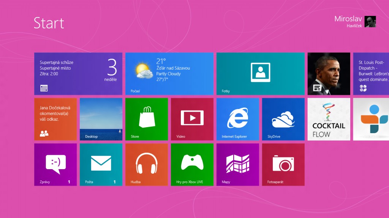
Task: Open the Calendar tile with Supertajná schůze
Action: 78,74
